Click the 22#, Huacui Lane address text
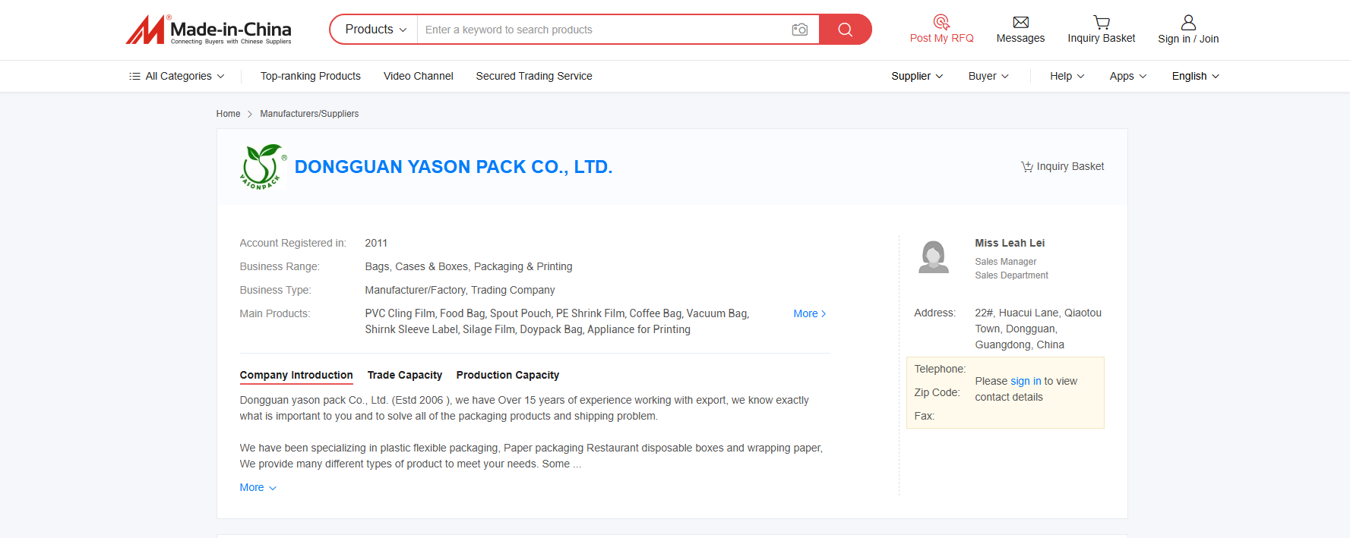Viewport: 1350px width, 538px height. pyautogui.click(x=1039, y=329)
